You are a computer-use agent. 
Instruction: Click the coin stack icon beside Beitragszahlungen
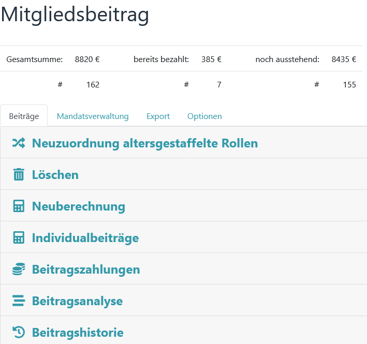click(19, 270)
